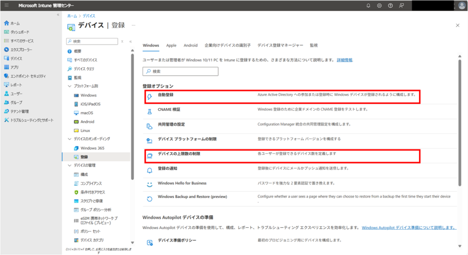Click the help question mark icon
468x255 pixels.
(x=390, y=5)
